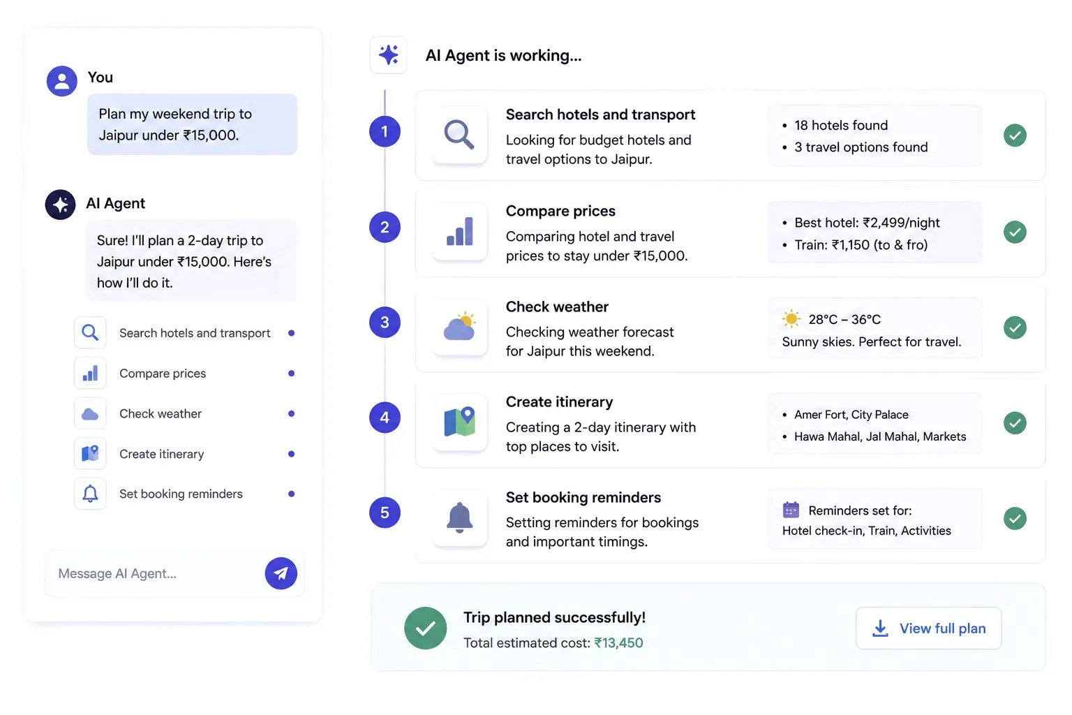The height and width of the screenshot is (715, 1072).
Task: Click the send message paper plane icon
Action: (x=281, y=573)
